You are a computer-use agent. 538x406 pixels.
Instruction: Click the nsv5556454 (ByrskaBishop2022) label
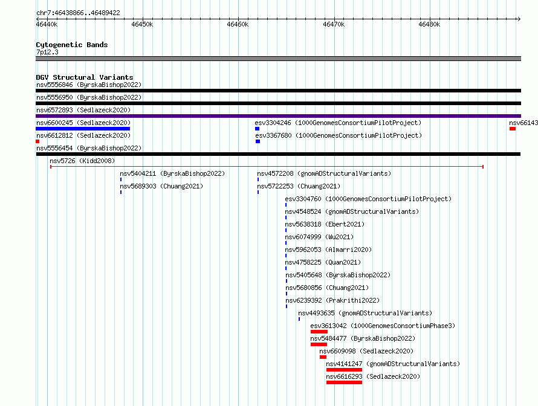tap(89, 148)
